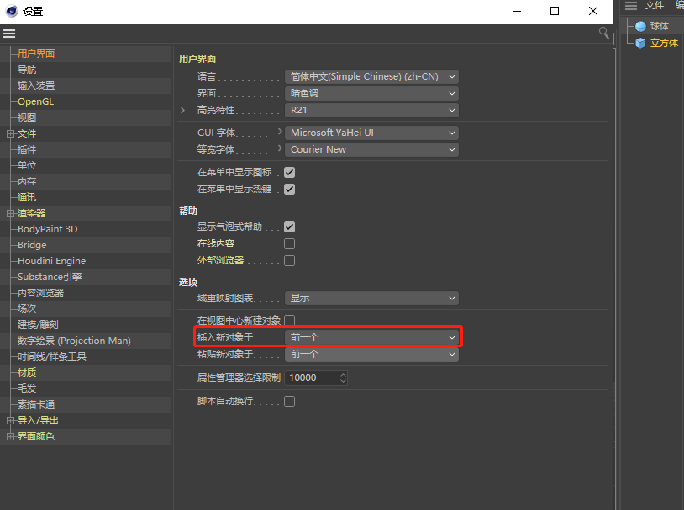Screen dimensions: 684x510
Task: Open the 语言 language dropdown
Action: (371, 76)
